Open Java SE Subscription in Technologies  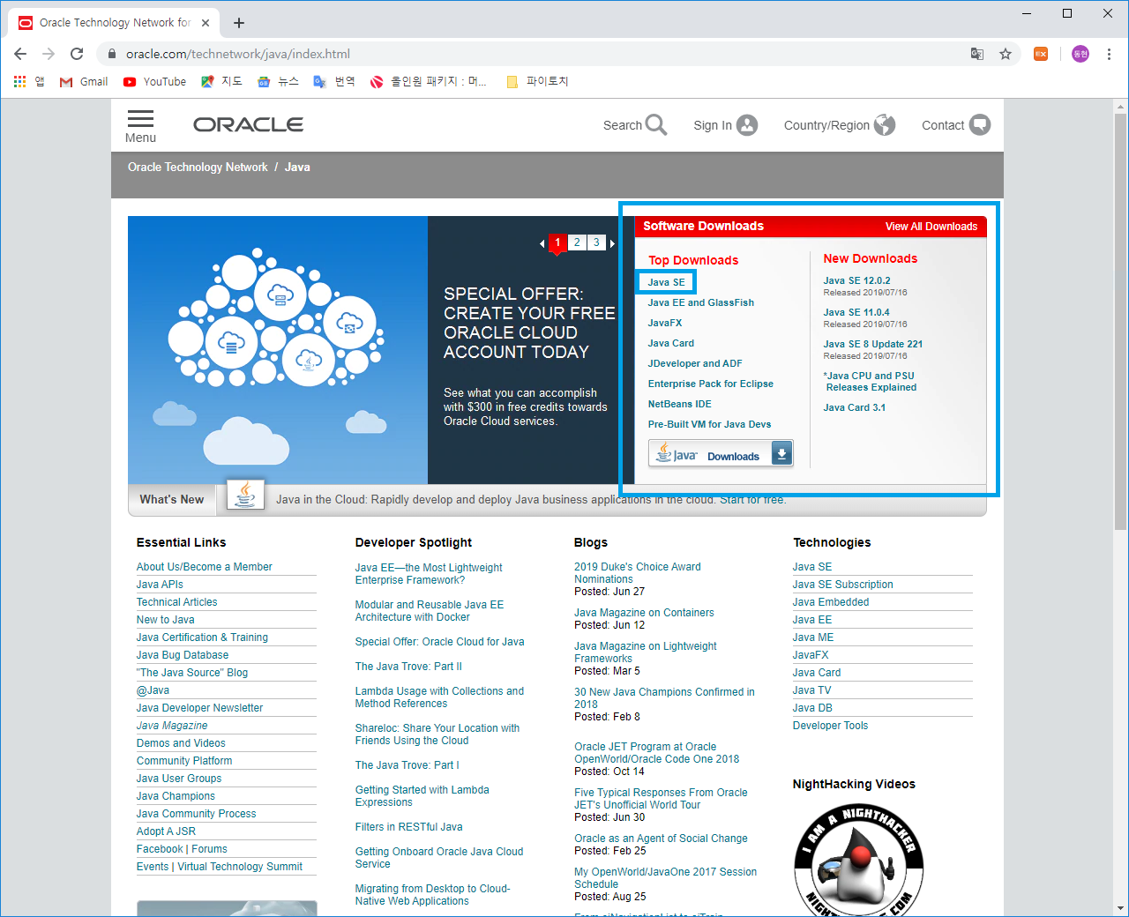[843, 585]
